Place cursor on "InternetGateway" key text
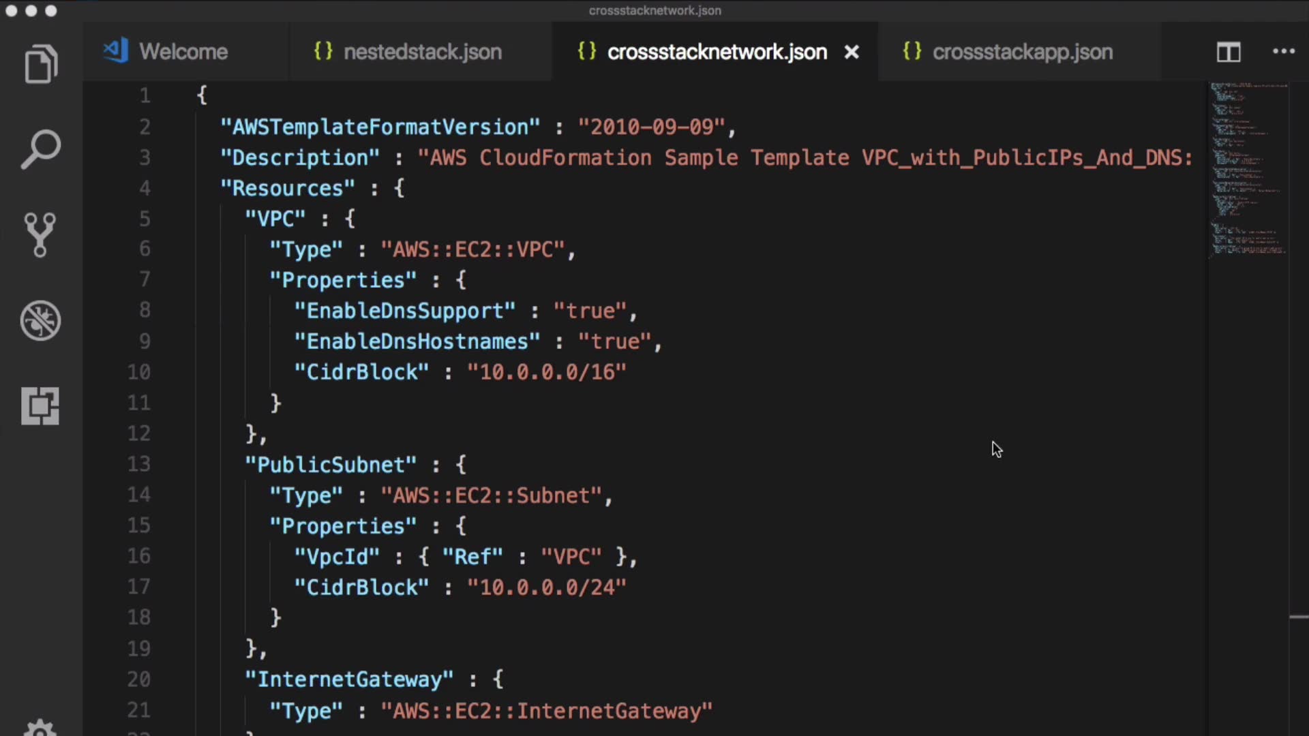1309x736 pixels. click(349, 679)
